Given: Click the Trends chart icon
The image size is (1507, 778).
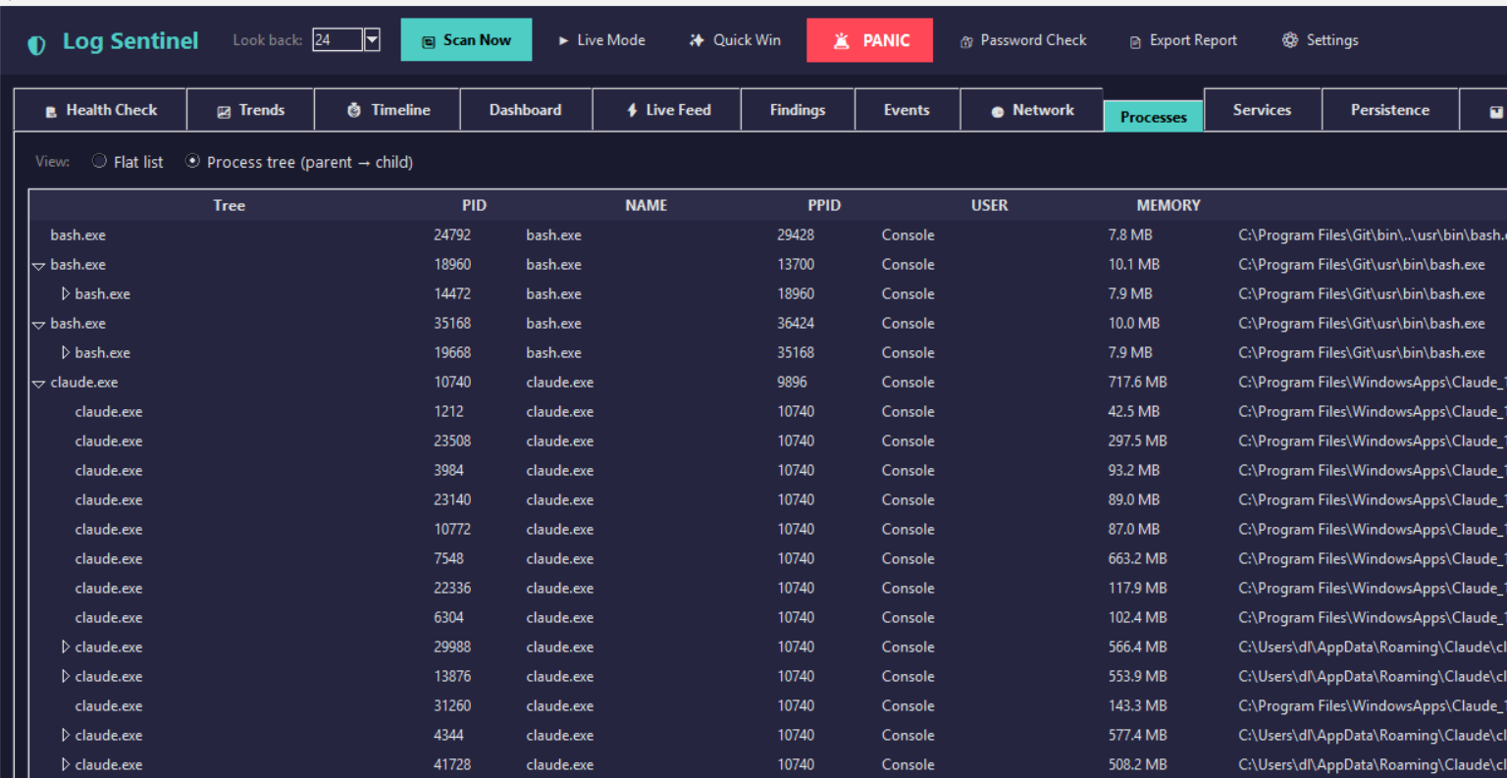Looking at the screenshot, I should coord(224,112).
